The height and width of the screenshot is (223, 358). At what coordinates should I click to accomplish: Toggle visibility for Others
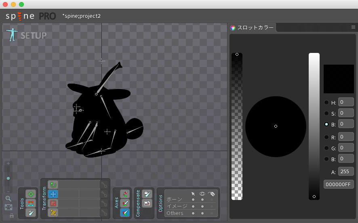[202, 213]
